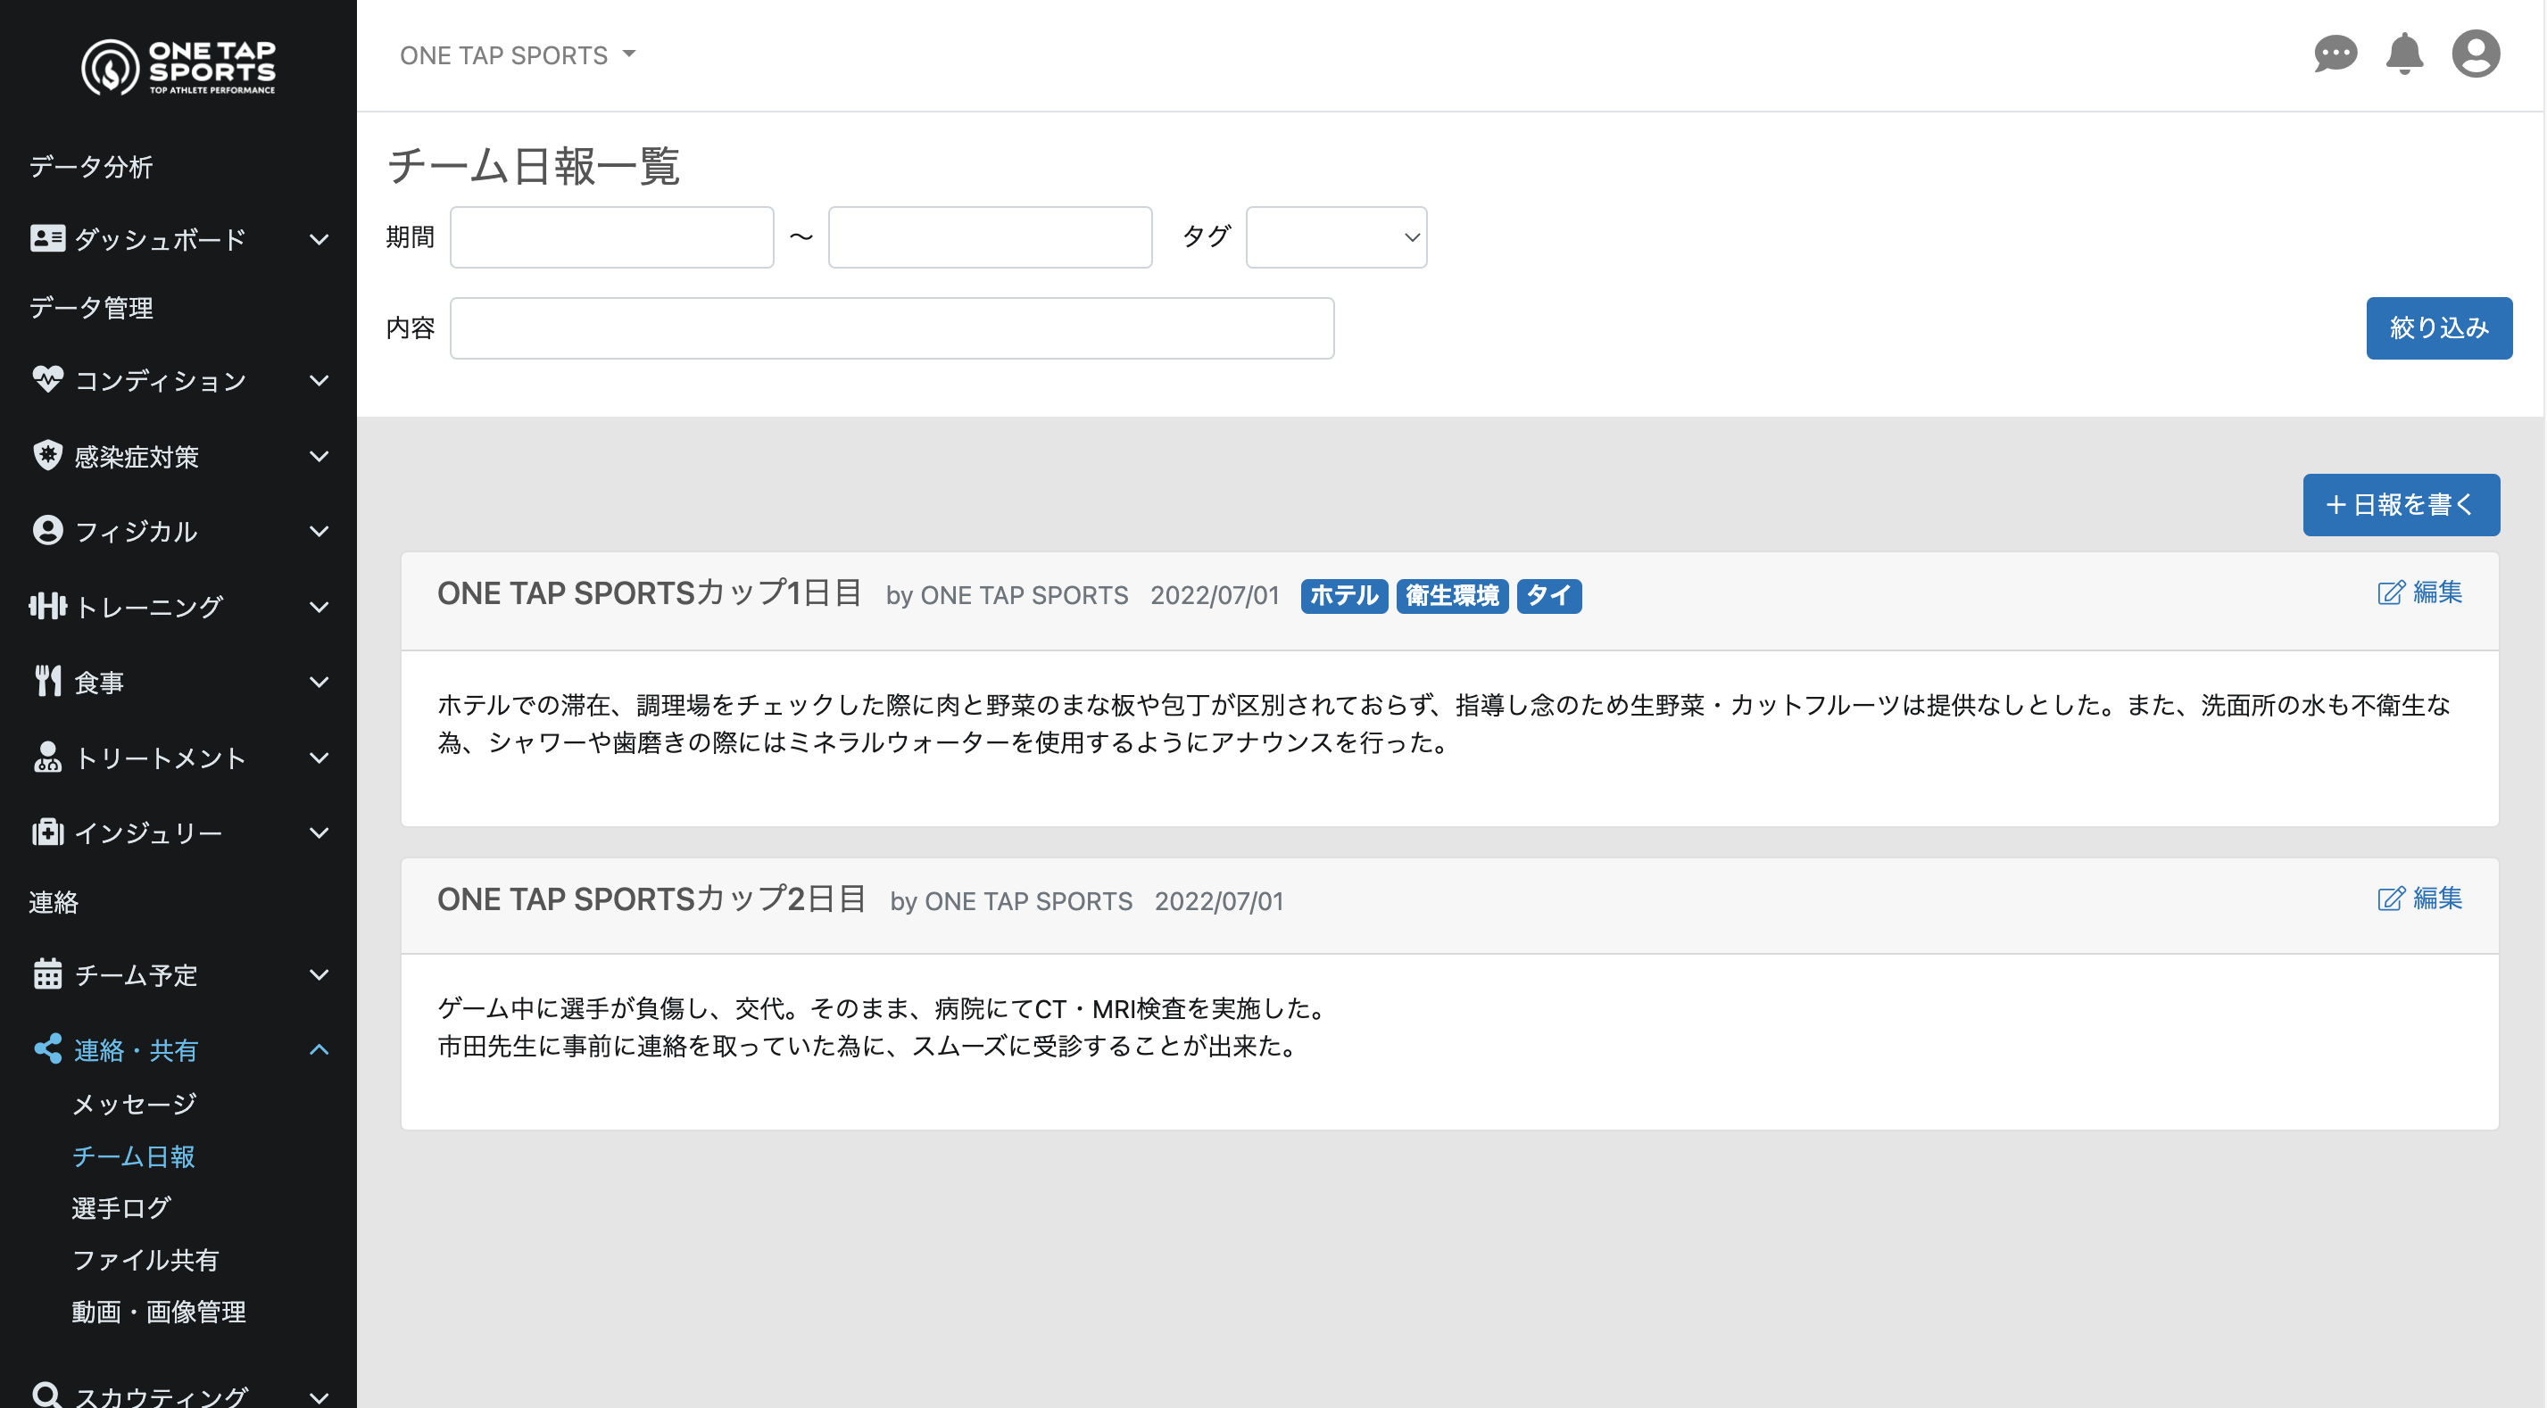Expand the トリートメント chevron

pos(319,758)
